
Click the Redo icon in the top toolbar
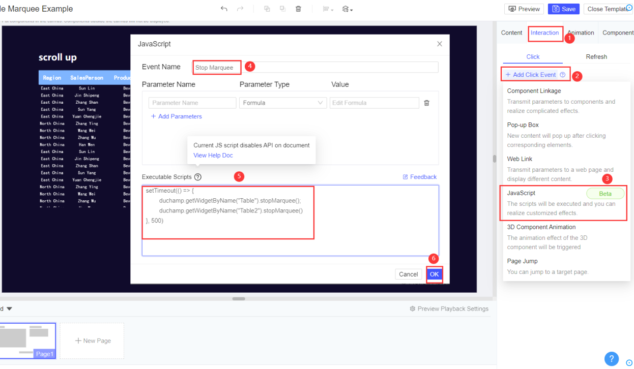click(239, 9)
